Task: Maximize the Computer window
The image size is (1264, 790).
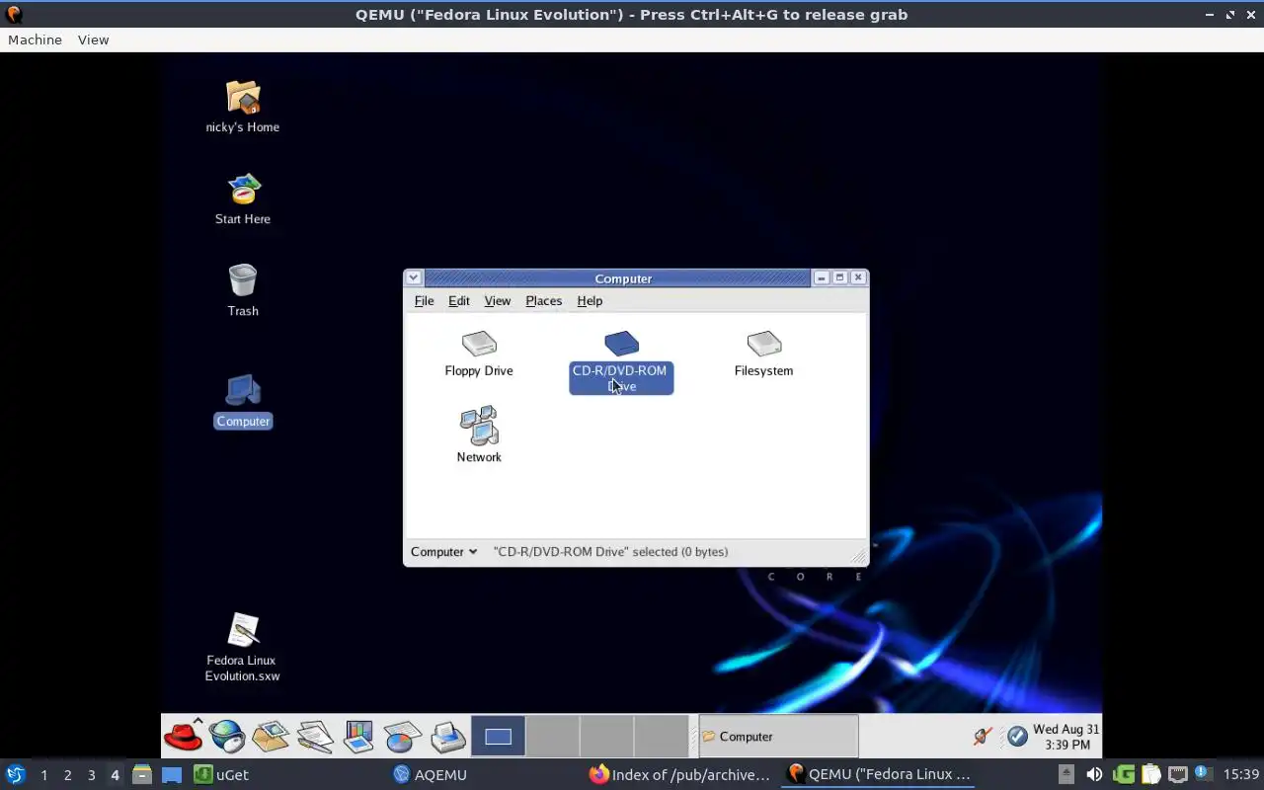Action: [840, 277]
